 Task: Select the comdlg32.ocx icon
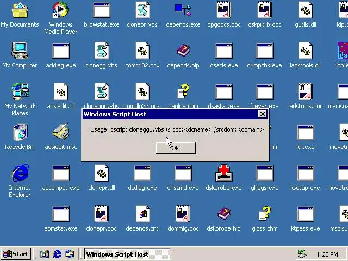click(142, 92)
